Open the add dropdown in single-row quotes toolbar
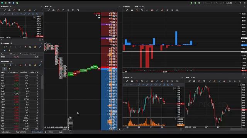This screenshot has height=138, width=247. 5,47
